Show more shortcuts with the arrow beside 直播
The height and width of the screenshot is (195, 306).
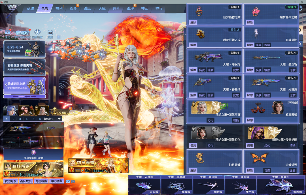click(59, 37)
